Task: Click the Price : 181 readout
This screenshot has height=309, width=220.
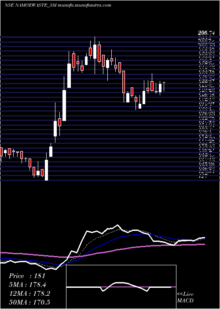Action: [x=27, y=276]
